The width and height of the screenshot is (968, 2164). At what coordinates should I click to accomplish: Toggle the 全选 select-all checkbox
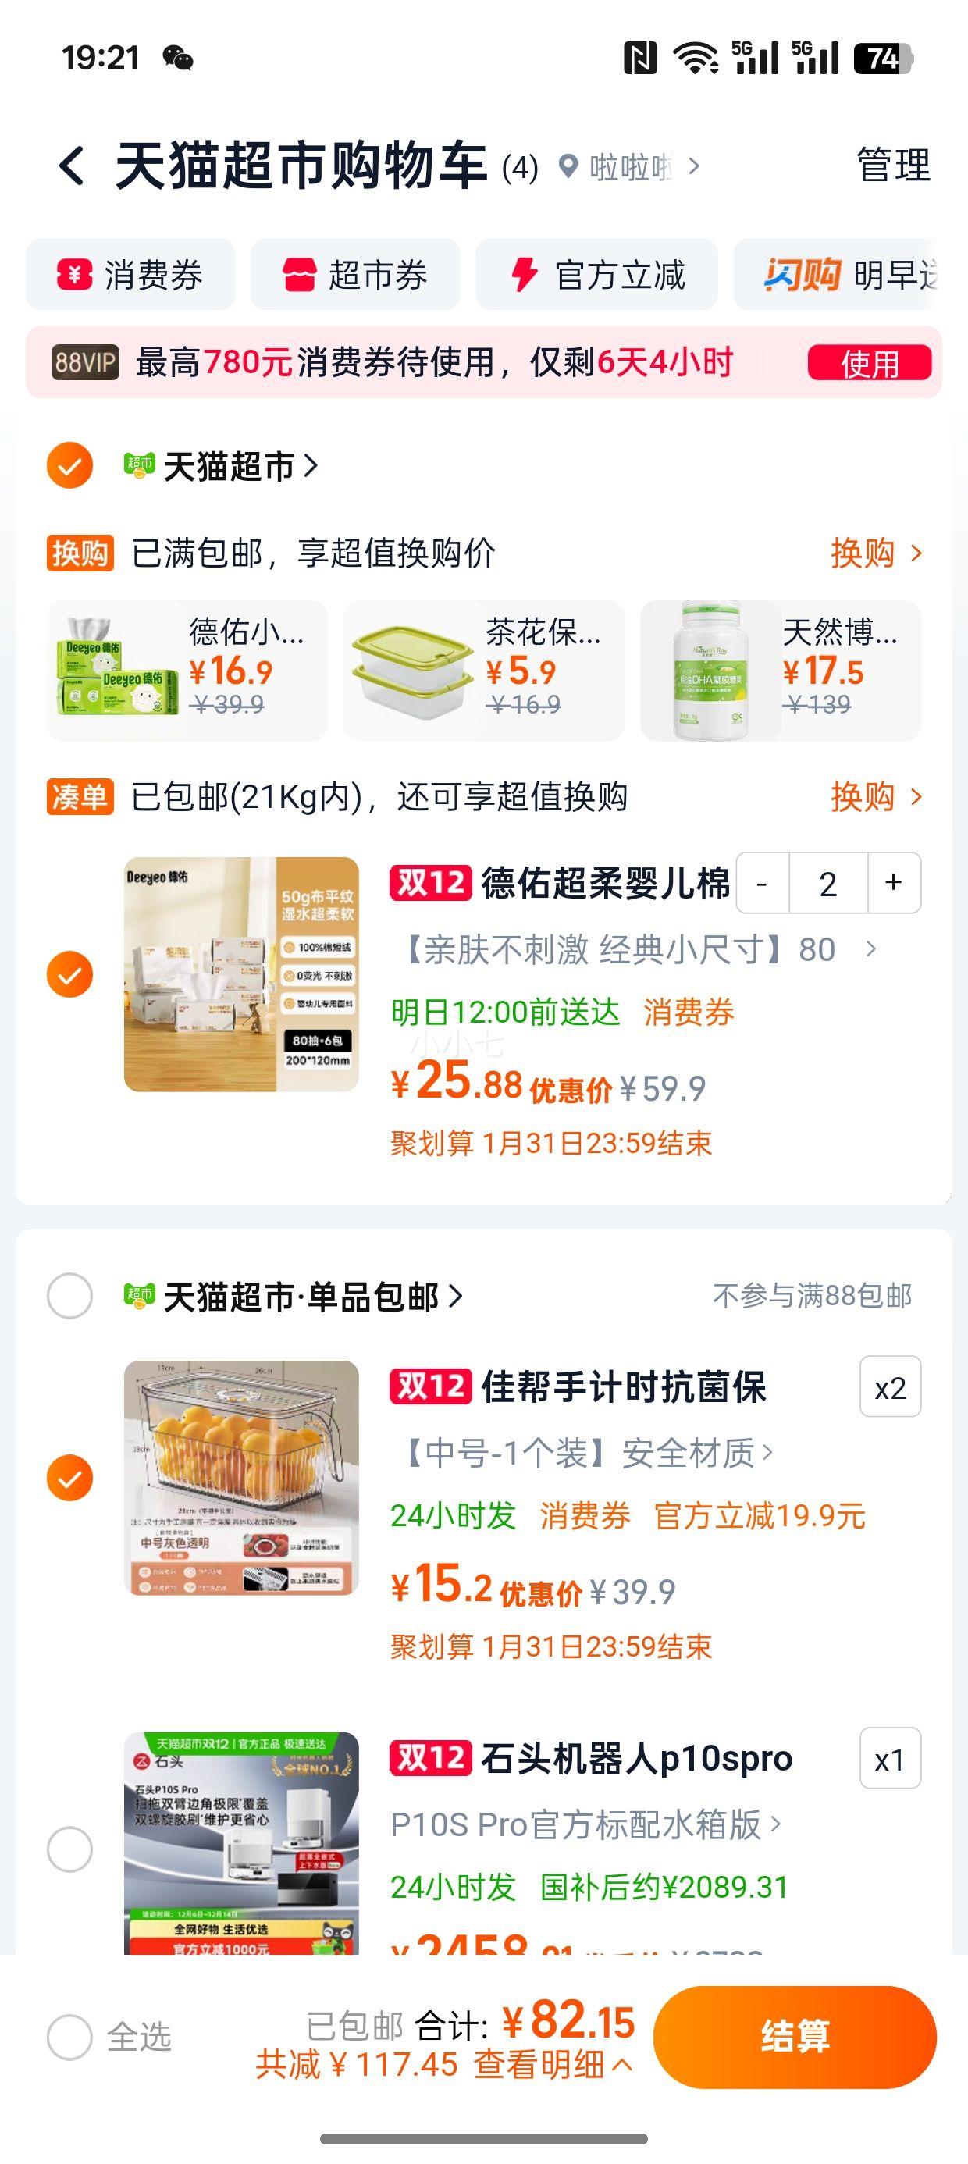(x=69, y=2036)
